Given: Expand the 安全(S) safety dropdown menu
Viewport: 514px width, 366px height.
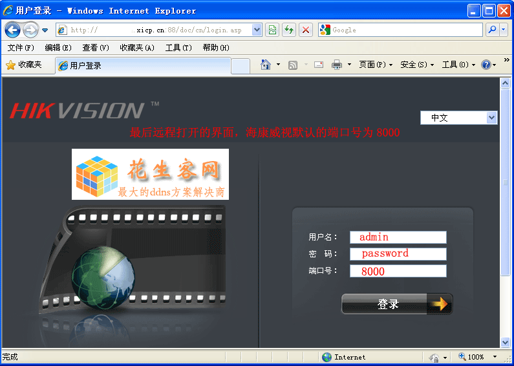Looking at the screenshot, I should pyautogui.click(x=417, y=65).
